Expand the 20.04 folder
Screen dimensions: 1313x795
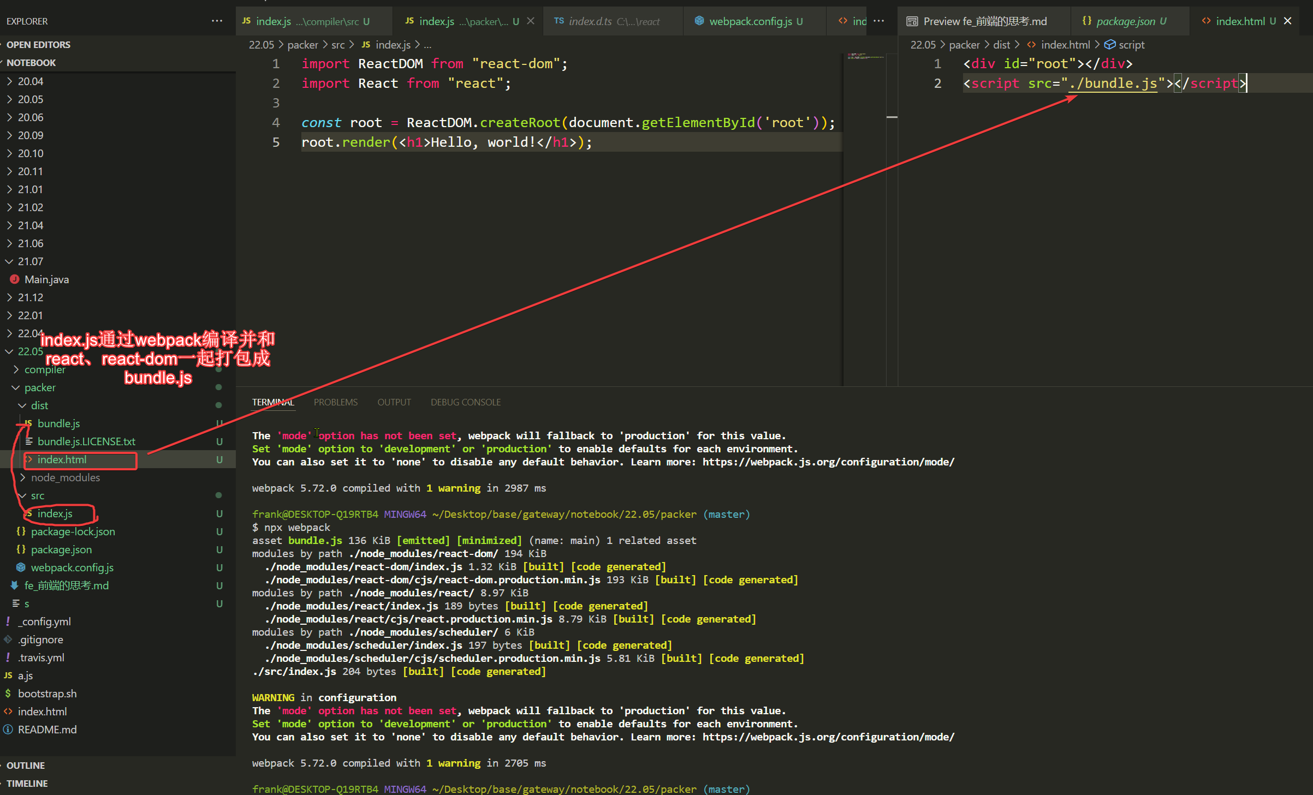pyautogui.click(x=118, y=81)
